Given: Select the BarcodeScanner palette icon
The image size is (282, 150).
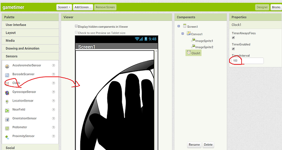Looking at the screenshot, I should [x=7, y=75].
